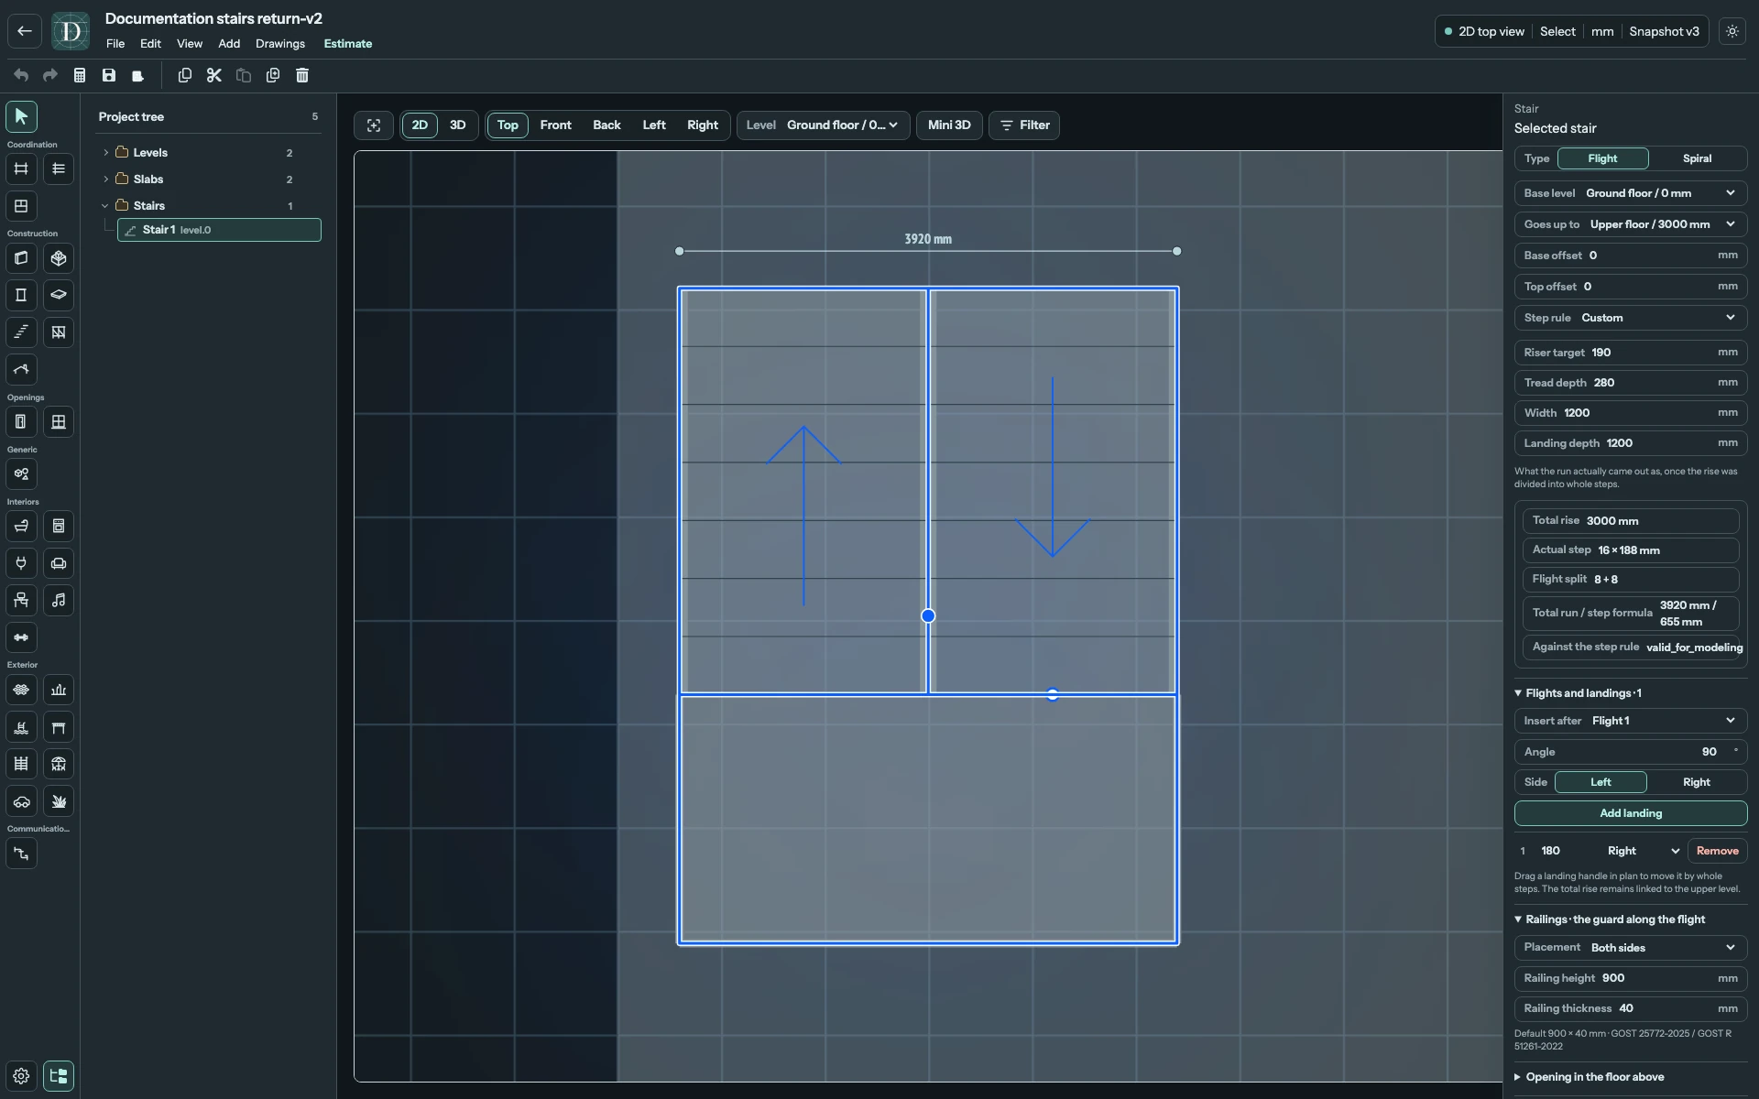Pick the swimming pool exterior tool

[21, 727]
